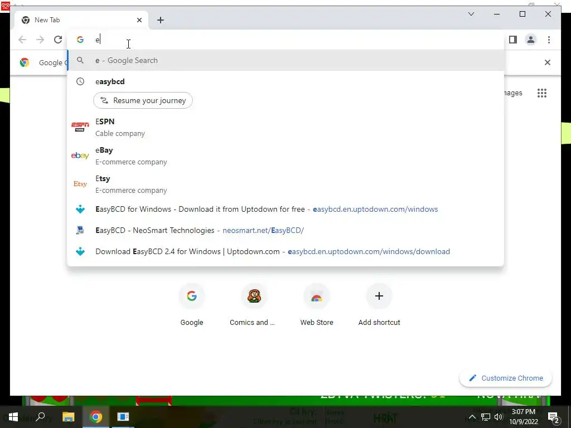Open the notification center icon

pyautogui.click(x=554, y=417)
